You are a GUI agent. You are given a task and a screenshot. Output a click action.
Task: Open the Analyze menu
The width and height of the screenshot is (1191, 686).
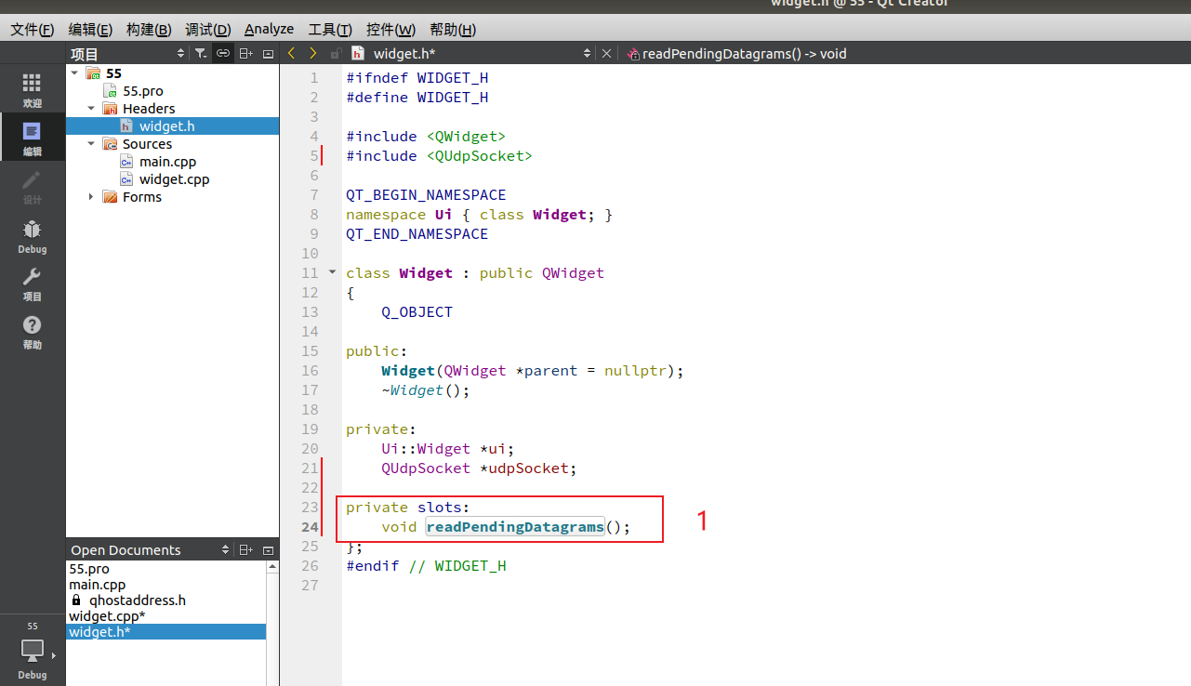pyautogui.click(x=269, y=29)
